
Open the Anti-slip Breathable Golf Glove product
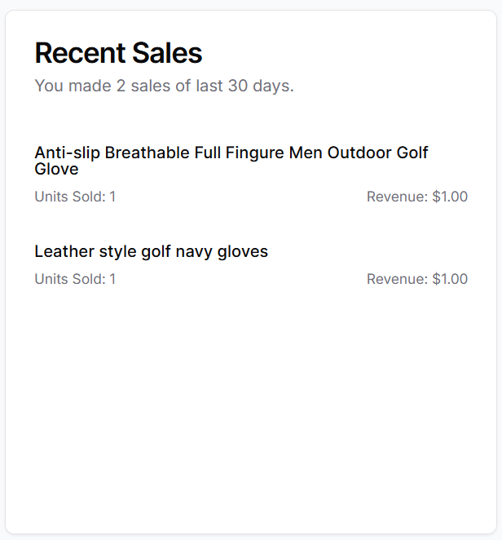(231, 161)
